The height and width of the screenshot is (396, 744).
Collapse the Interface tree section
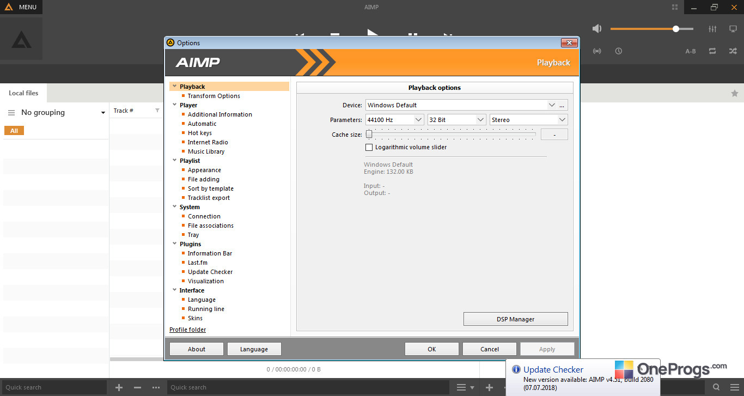click(174, 290)
